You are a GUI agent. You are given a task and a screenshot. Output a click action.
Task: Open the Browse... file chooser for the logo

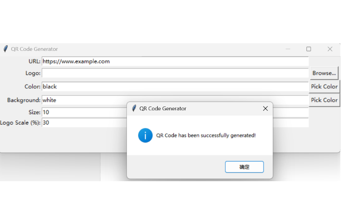pyautogui.click(x=324, y=73)
